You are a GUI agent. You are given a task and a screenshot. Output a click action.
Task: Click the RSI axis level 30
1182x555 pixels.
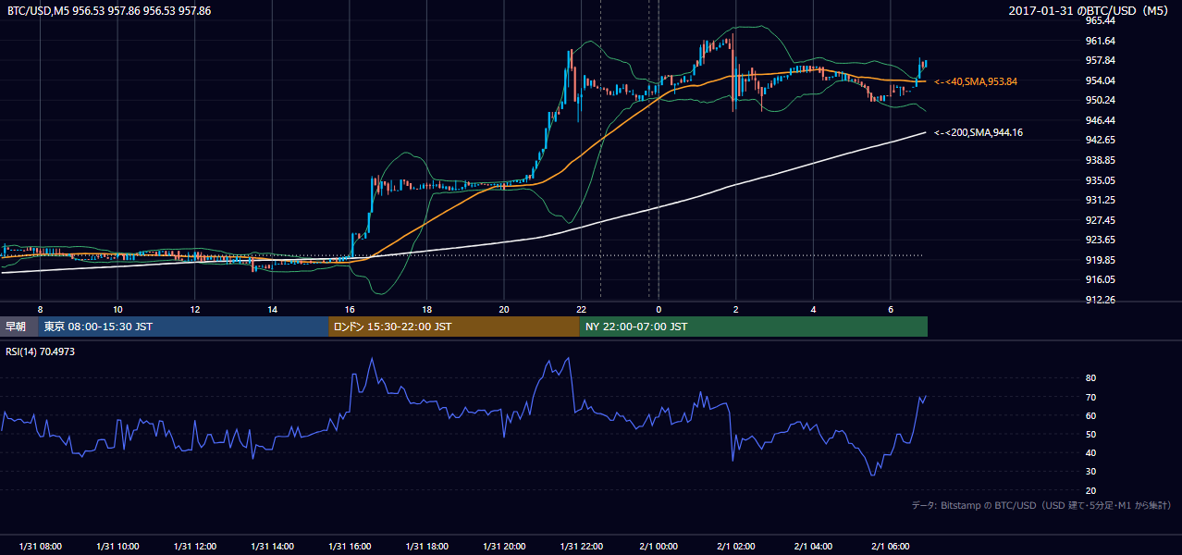(1090, 472)
